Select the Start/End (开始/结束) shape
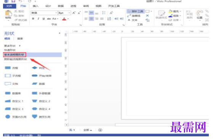Screen dimensions: 213x139 (42, 76)
